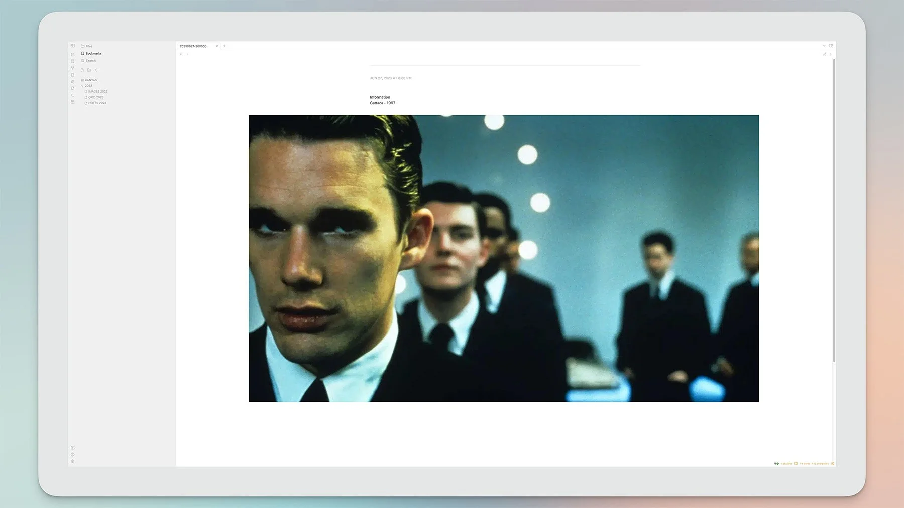Image resolution: width=904 pixels, height=508 pixels.
Task: Open a new tab with the plus button
Action: point(224,46)
